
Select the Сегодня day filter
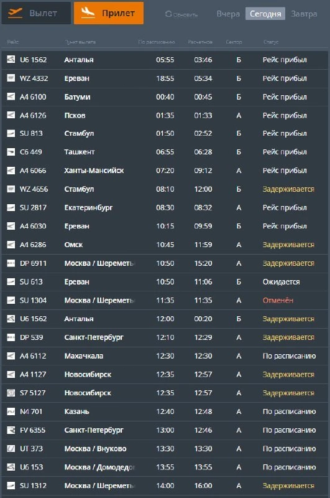[x=265, y=14]
